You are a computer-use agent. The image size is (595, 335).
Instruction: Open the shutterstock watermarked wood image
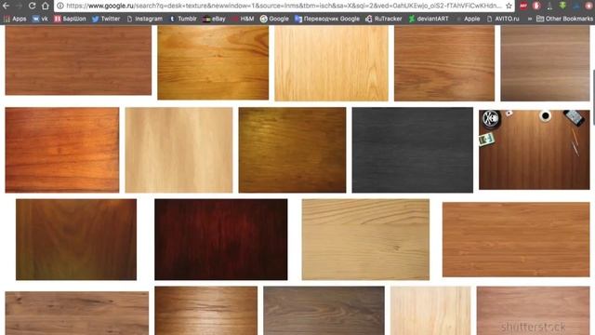533,311
